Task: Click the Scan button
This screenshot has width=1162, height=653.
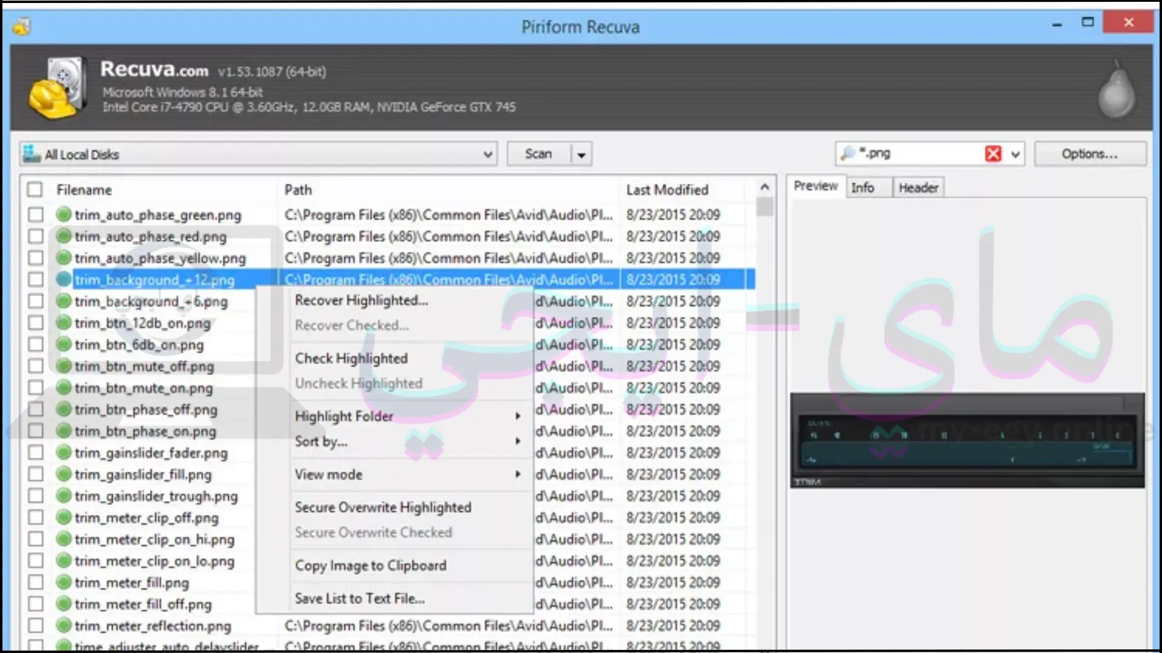Action: 538,154
